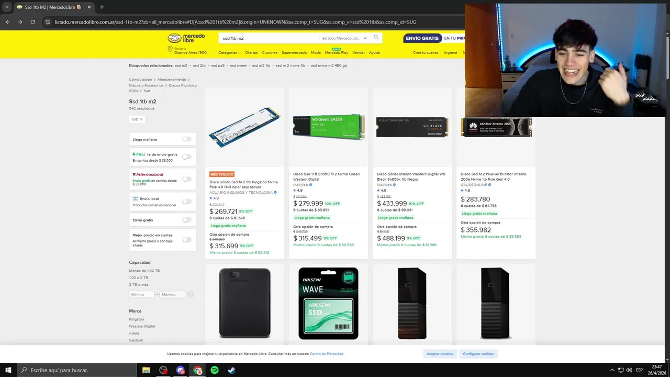Image resolution: width=670 pixels, height=377 pixels.
Task: Filter capacity by '2 TB o más'
Action: (139, 285)
